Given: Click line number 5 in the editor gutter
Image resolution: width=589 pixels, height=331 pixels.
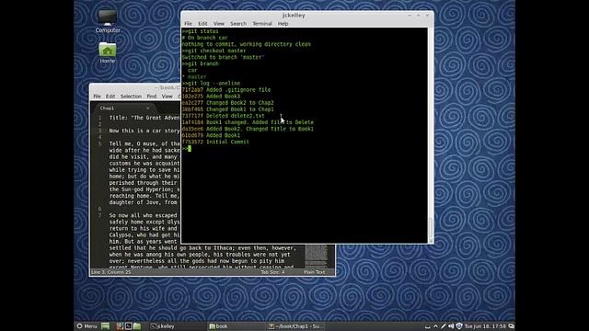Looking at the screenshot, I should click(100, 143).
